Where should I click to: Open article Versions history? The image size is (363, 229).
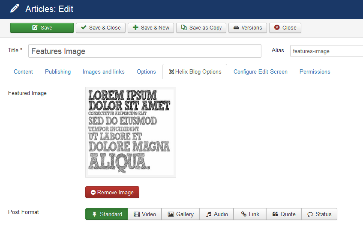[248, 28]
